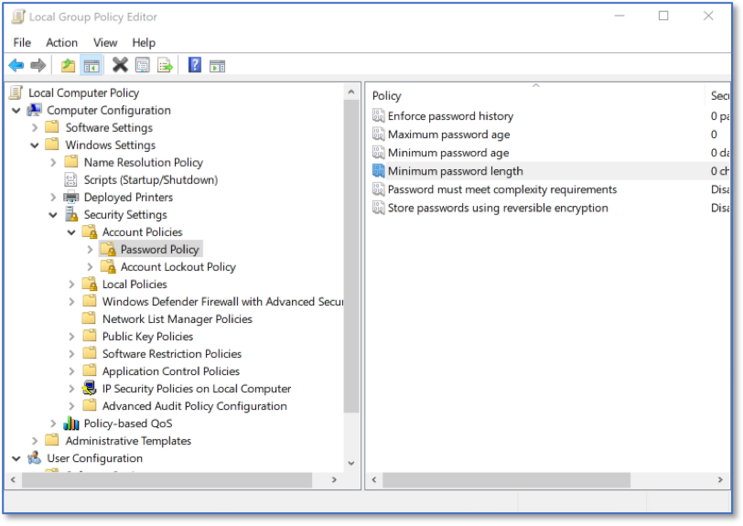Collapse the Computer Configuration node

pyautogui.click(x=16, y=111)
